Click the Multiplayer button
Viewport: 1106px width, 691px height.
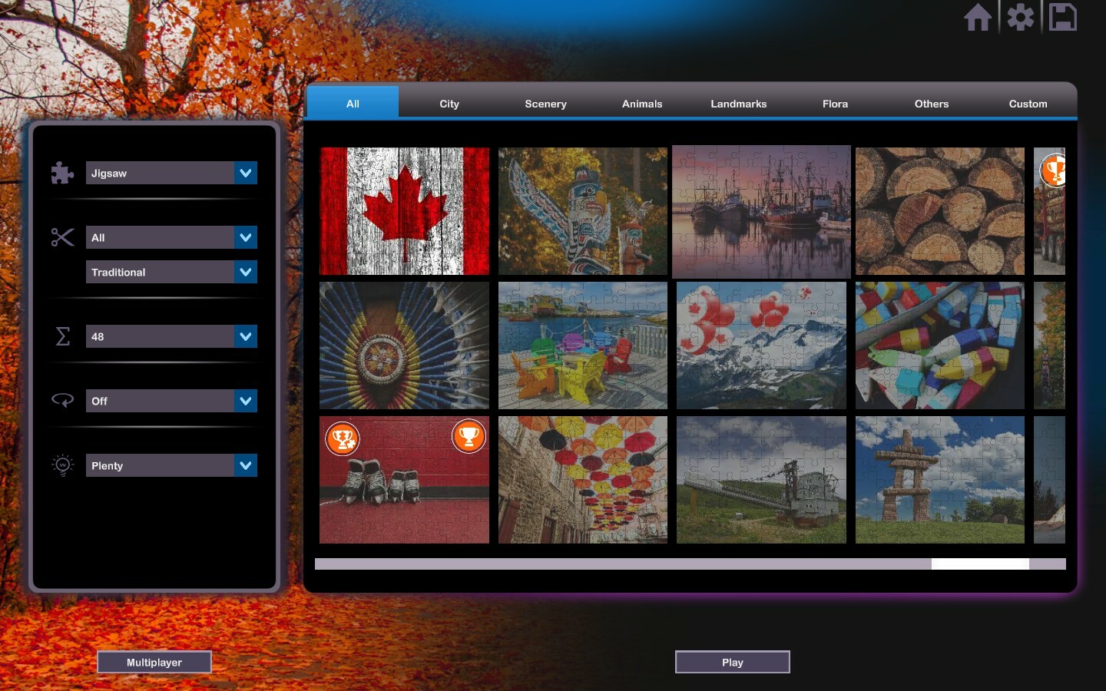[154, 662]
